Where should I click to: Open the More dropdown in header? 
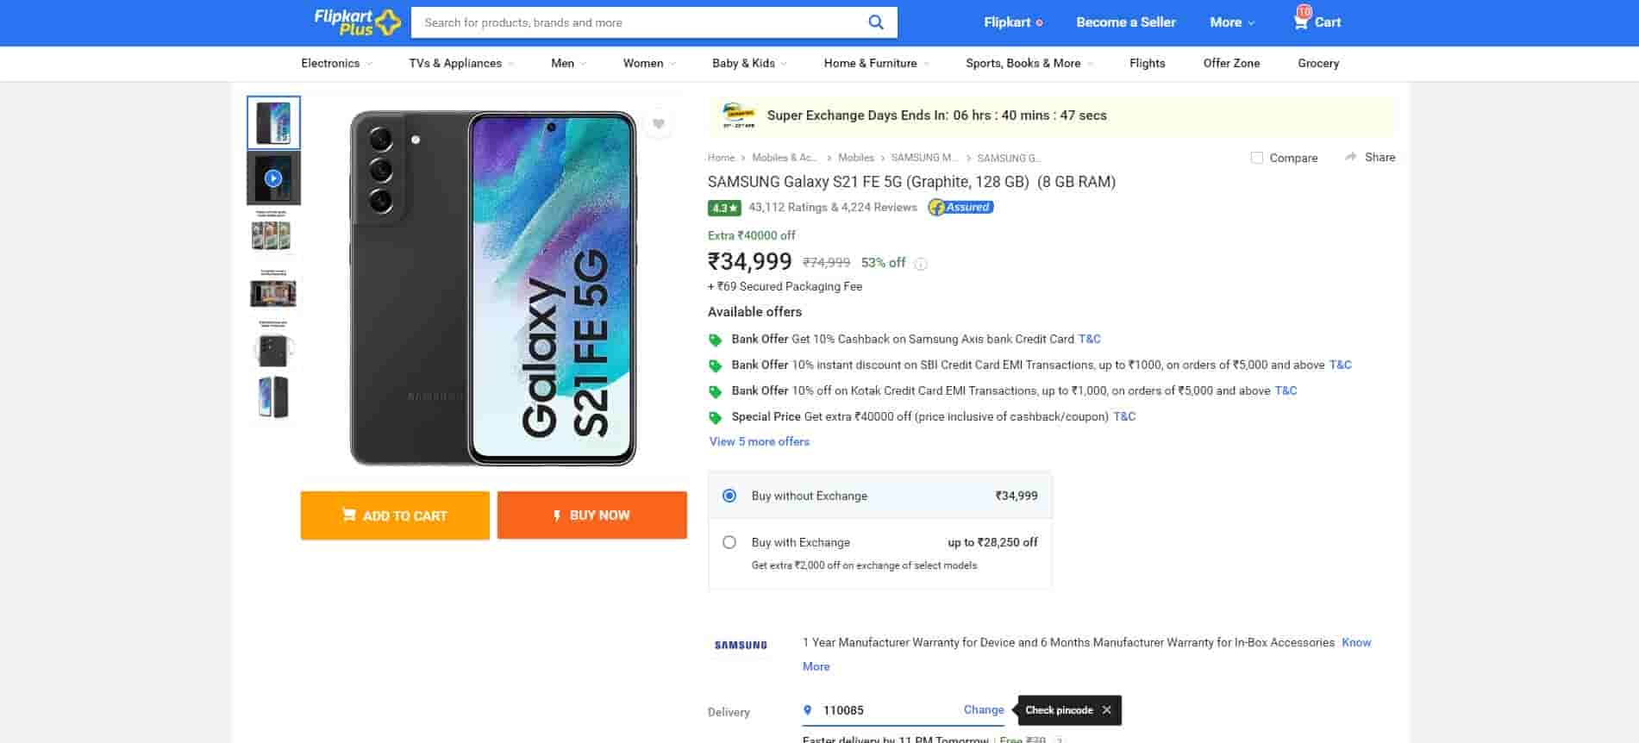(x=1231, y=22)
